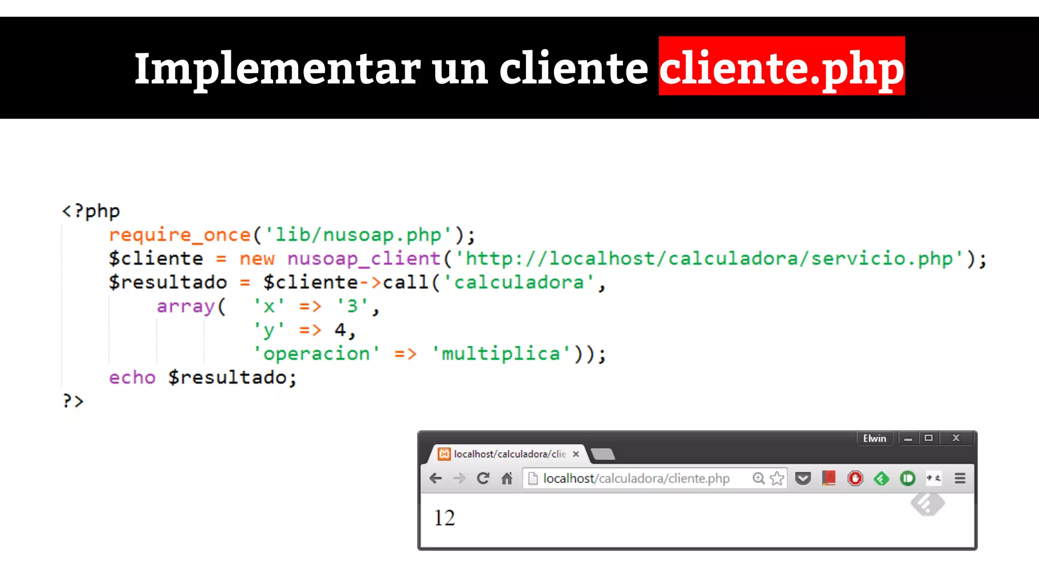Click the 'echo' keyword in code
Viewport: 1039px width, 584px height.
132,377
